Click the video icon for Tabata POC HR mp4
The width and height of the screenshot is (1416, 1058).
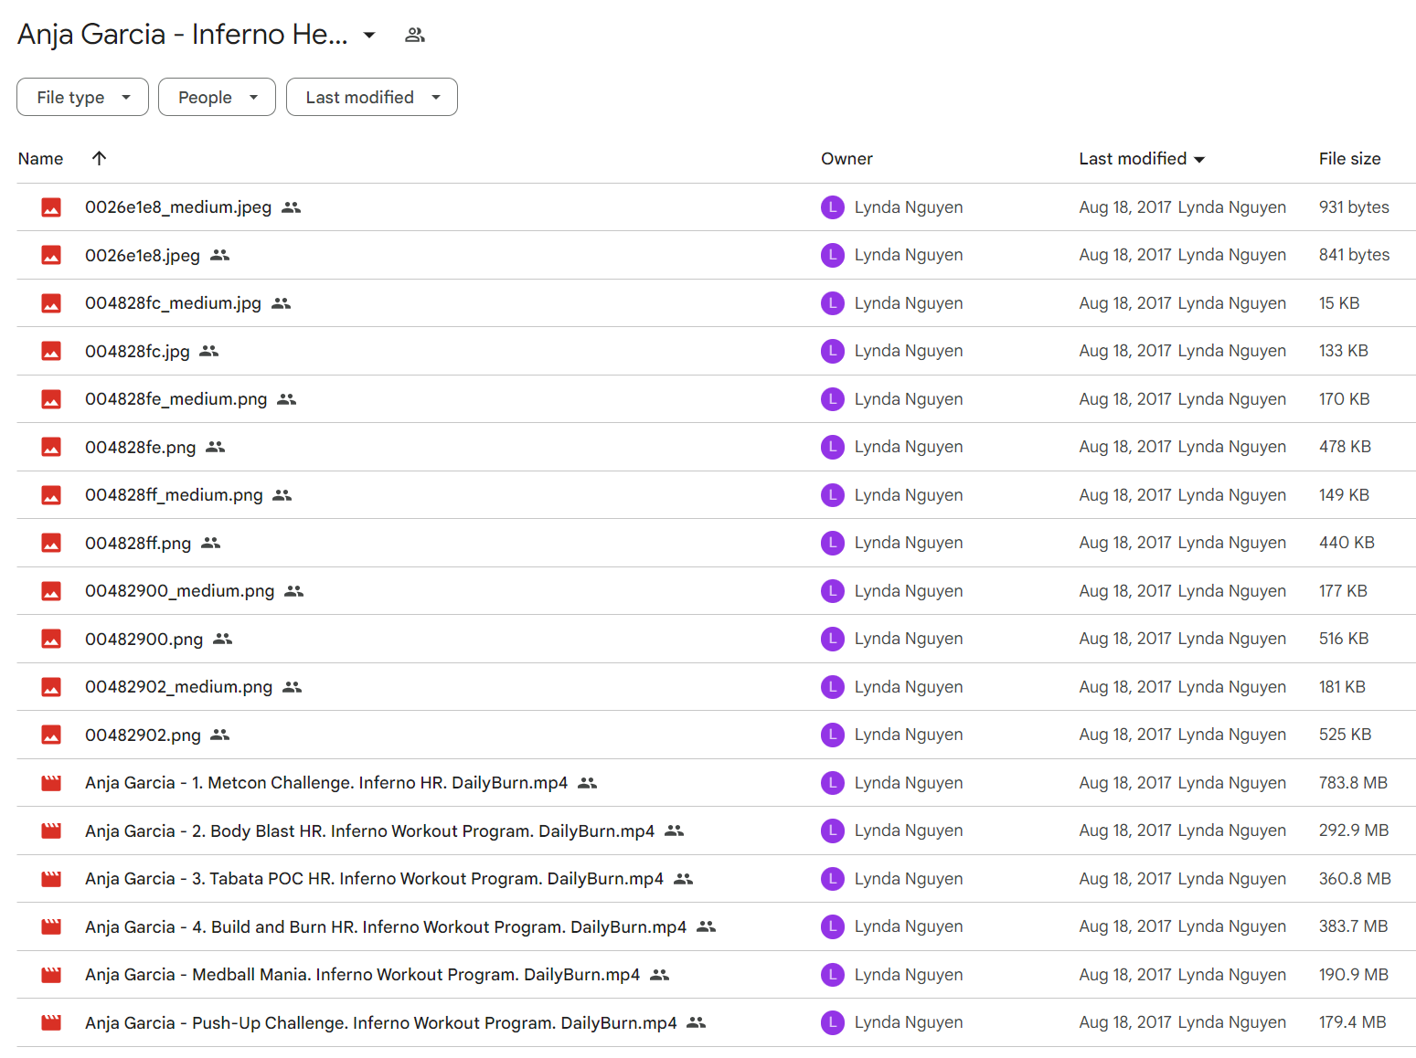coord(51,879)
